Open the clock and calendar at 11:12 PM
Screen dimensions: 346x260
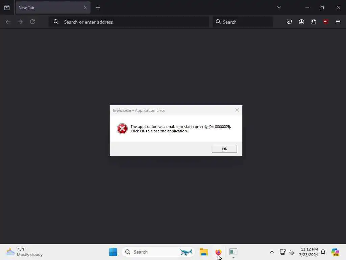pos(308,252)
